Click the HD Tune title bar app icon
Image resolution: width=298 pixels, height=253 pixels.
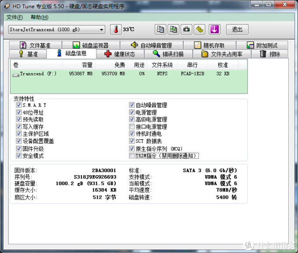click(x=7, y=6)
